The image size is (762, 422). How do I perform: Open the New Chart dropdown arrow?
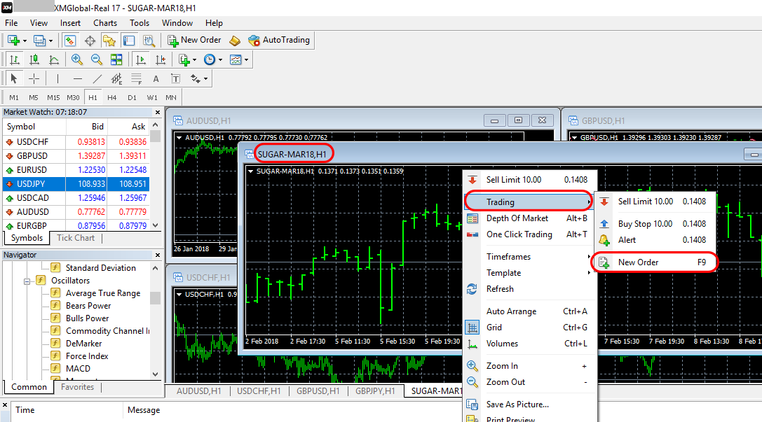tap(25, 41)
